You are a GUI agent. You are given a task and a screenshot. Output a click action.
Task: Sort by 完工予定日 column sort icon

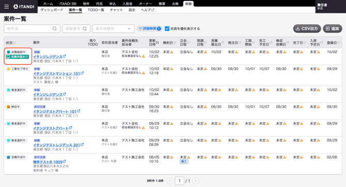pyautogui.click(x=271, y=42)
